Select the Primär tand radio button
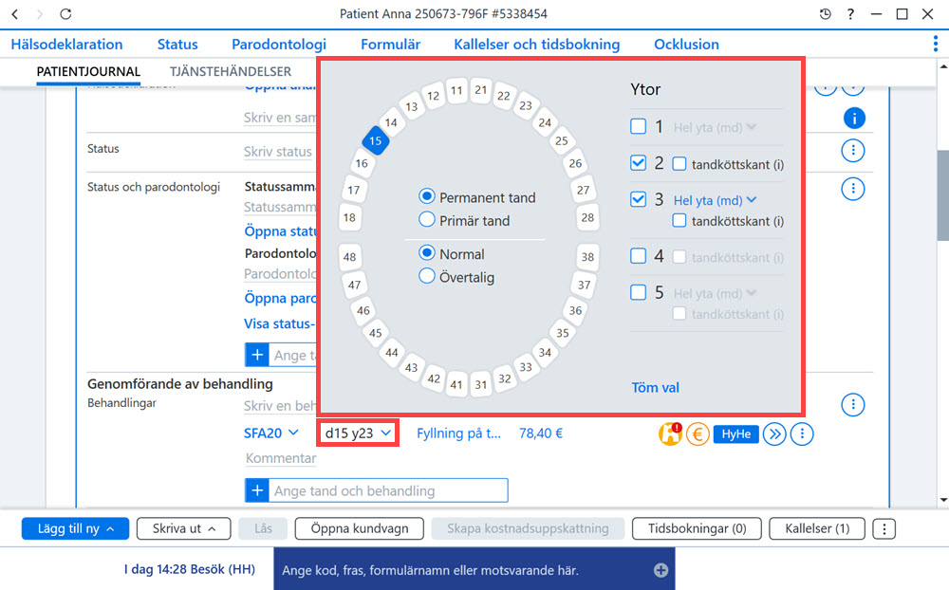Screen dimensions: 949x590 (427, 220)
